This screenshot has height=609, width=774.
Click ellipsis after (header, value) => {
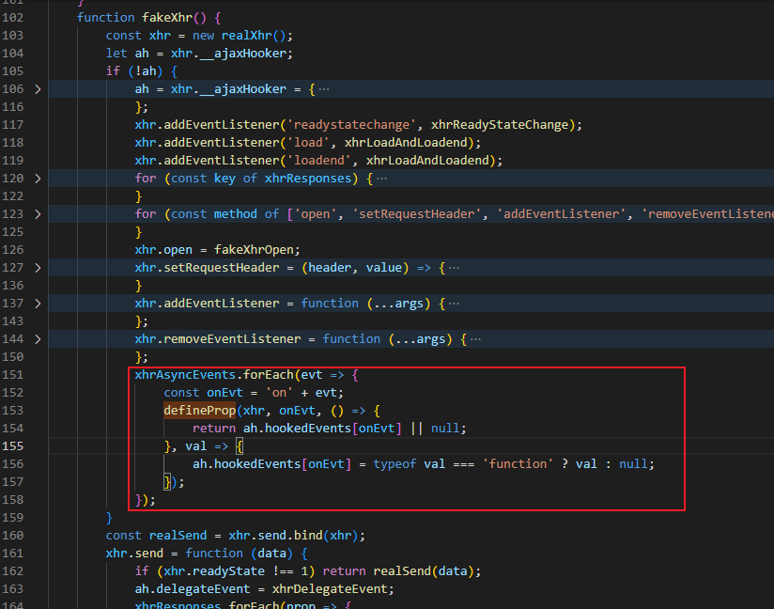coord(454,268)
